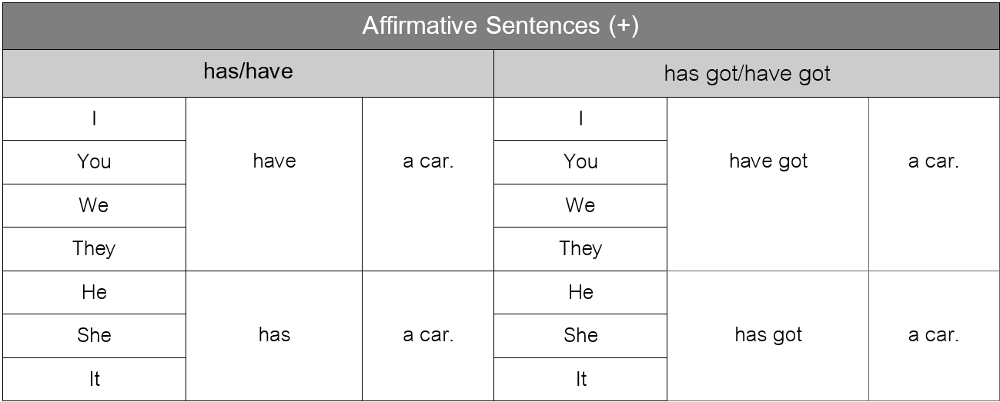Select 'It' in the has got/have got section
The width and height of the screenshot is (1000, 402).
point(580,379)
